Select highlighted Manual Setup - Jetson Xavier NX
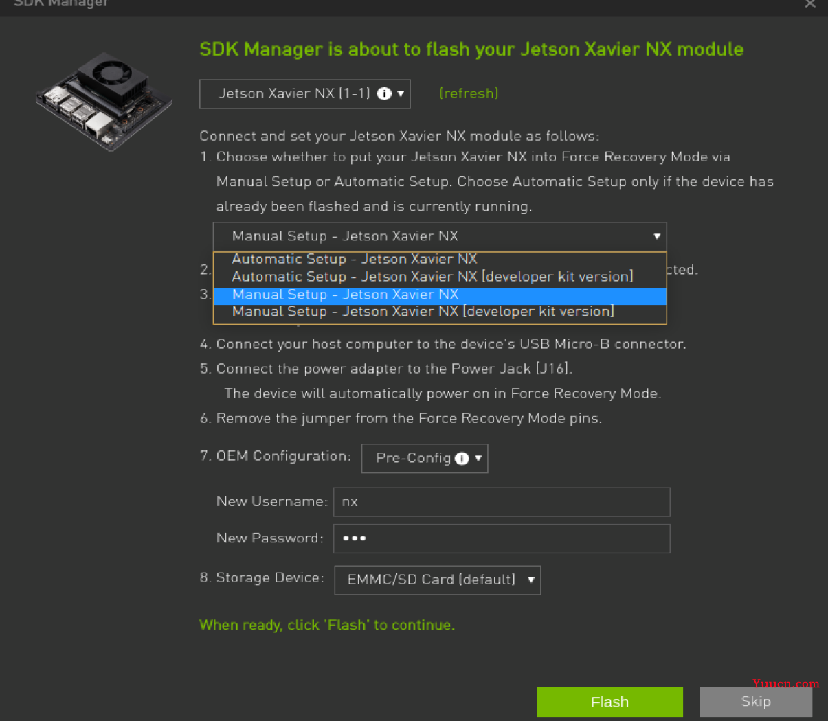The image size is (828, 721). (x=440, y=295)
